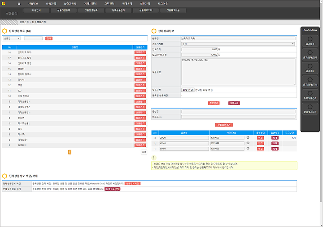
Task: Click 상품관리 button for product No 18
Action: click(x=140, y=52)
